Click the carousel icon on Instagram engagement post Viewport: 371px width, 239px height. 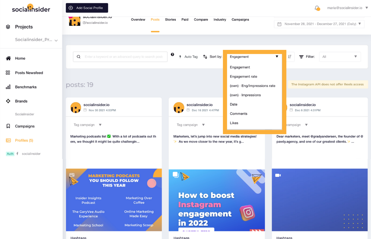pyautogui.click(x=176, y=175)
